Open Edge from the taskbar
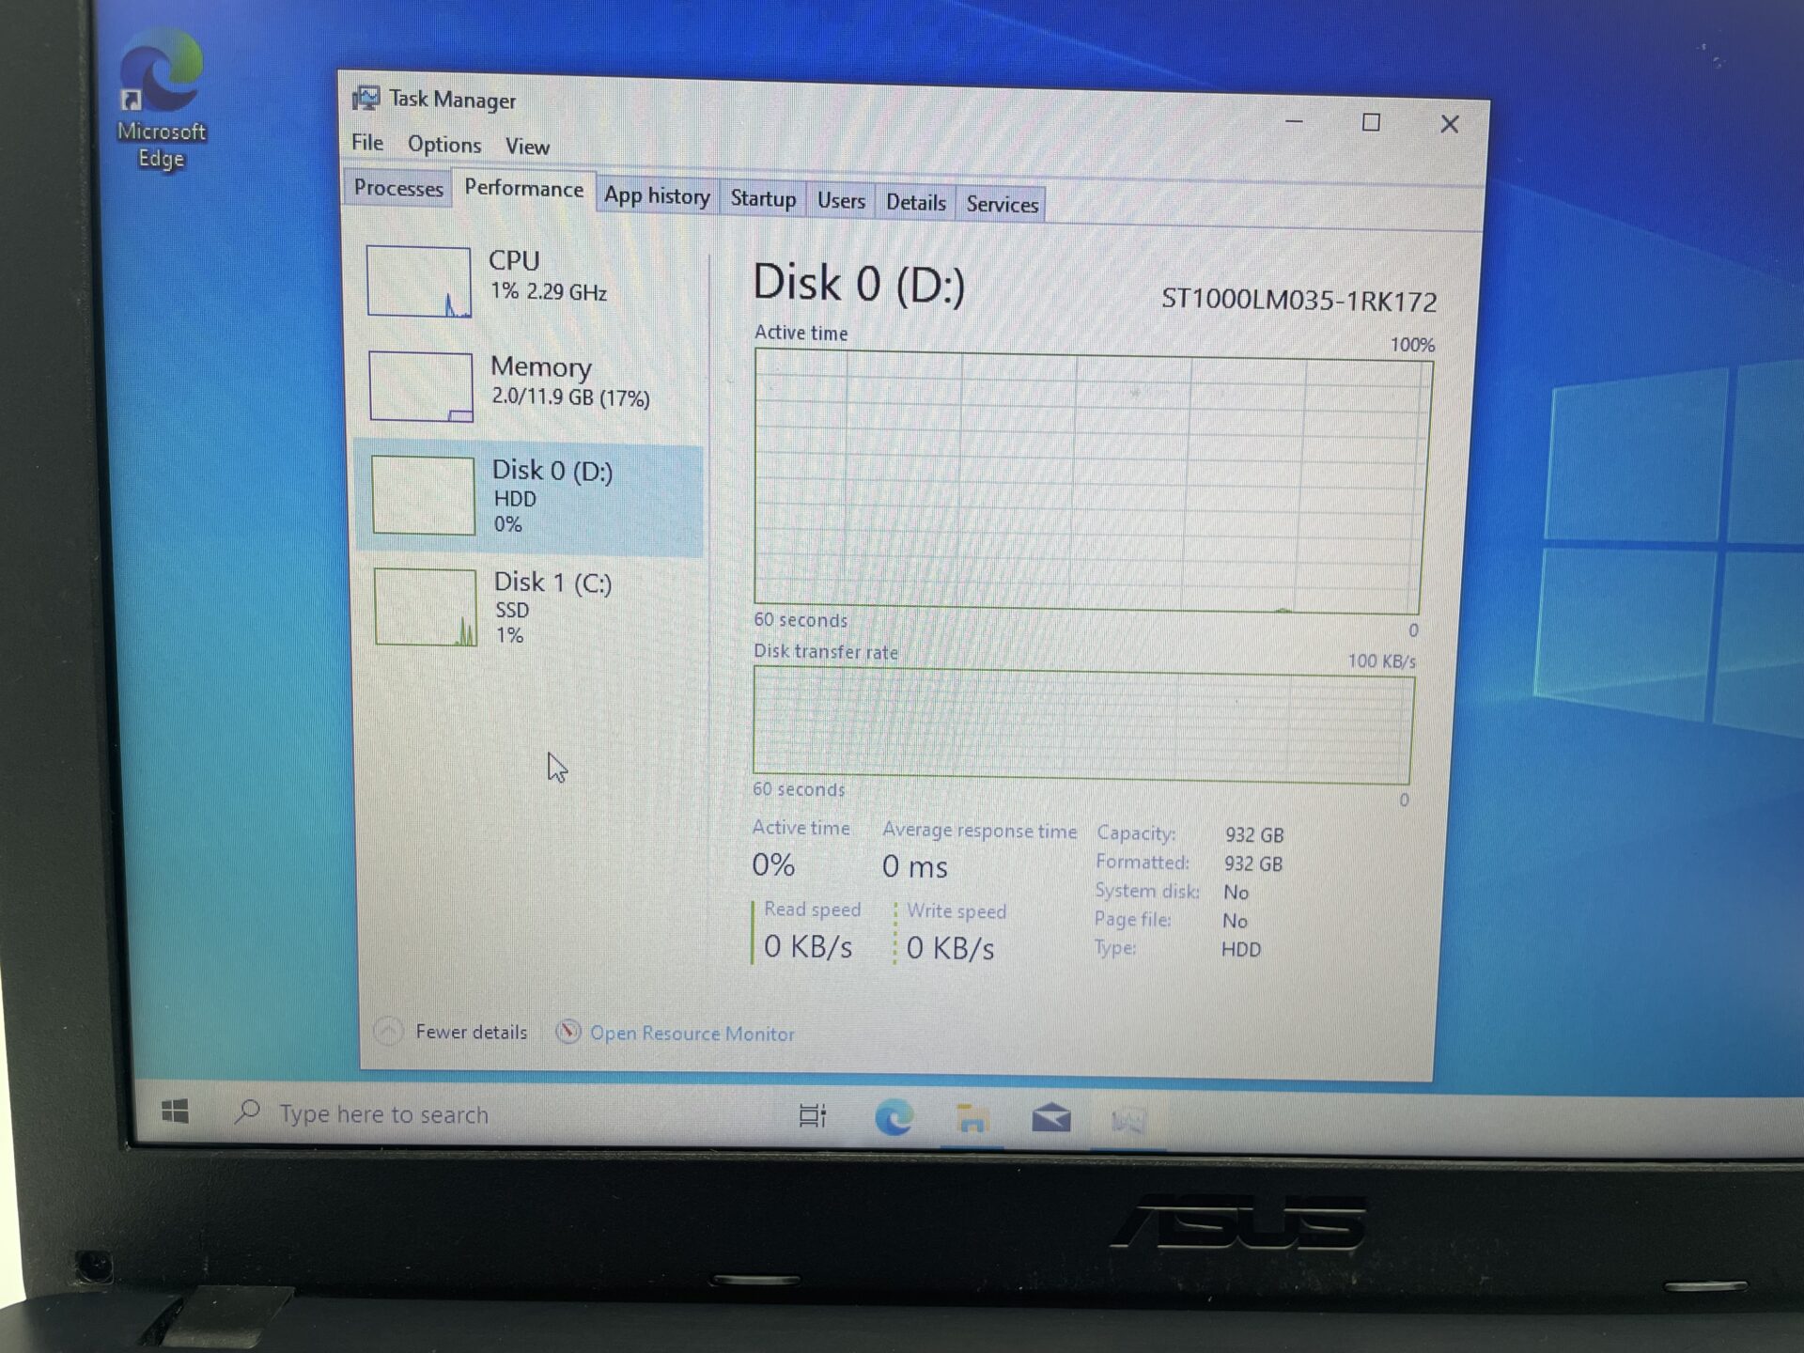1804x1353 pixels. pos(896,1118)
